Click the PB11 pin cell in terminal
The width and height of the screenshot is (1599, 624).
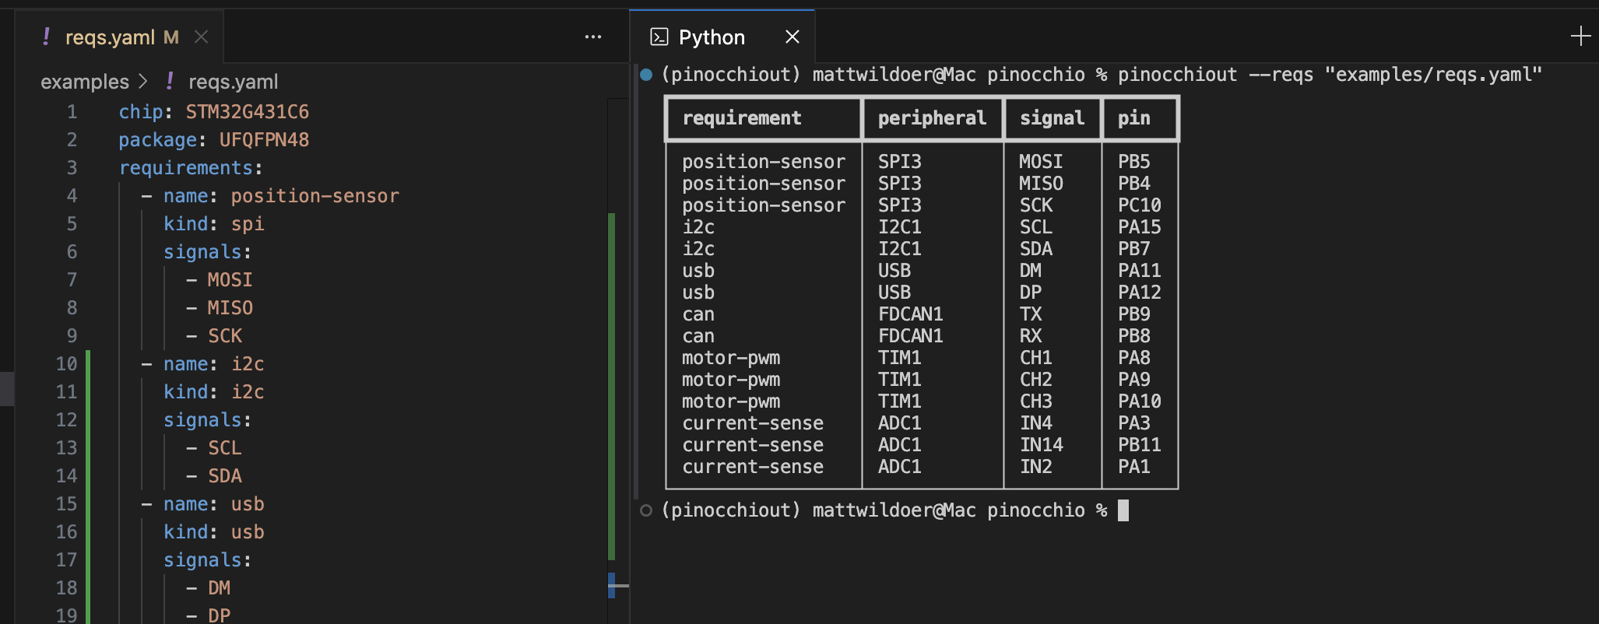pyautogui.click(x=1140, y=445)
